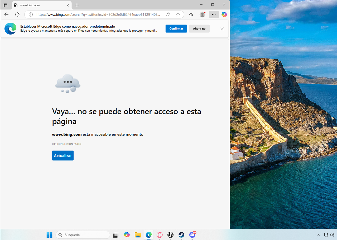Select the www.bing.com browser tab
The image size is (337, 240).
tap(42, 5)
